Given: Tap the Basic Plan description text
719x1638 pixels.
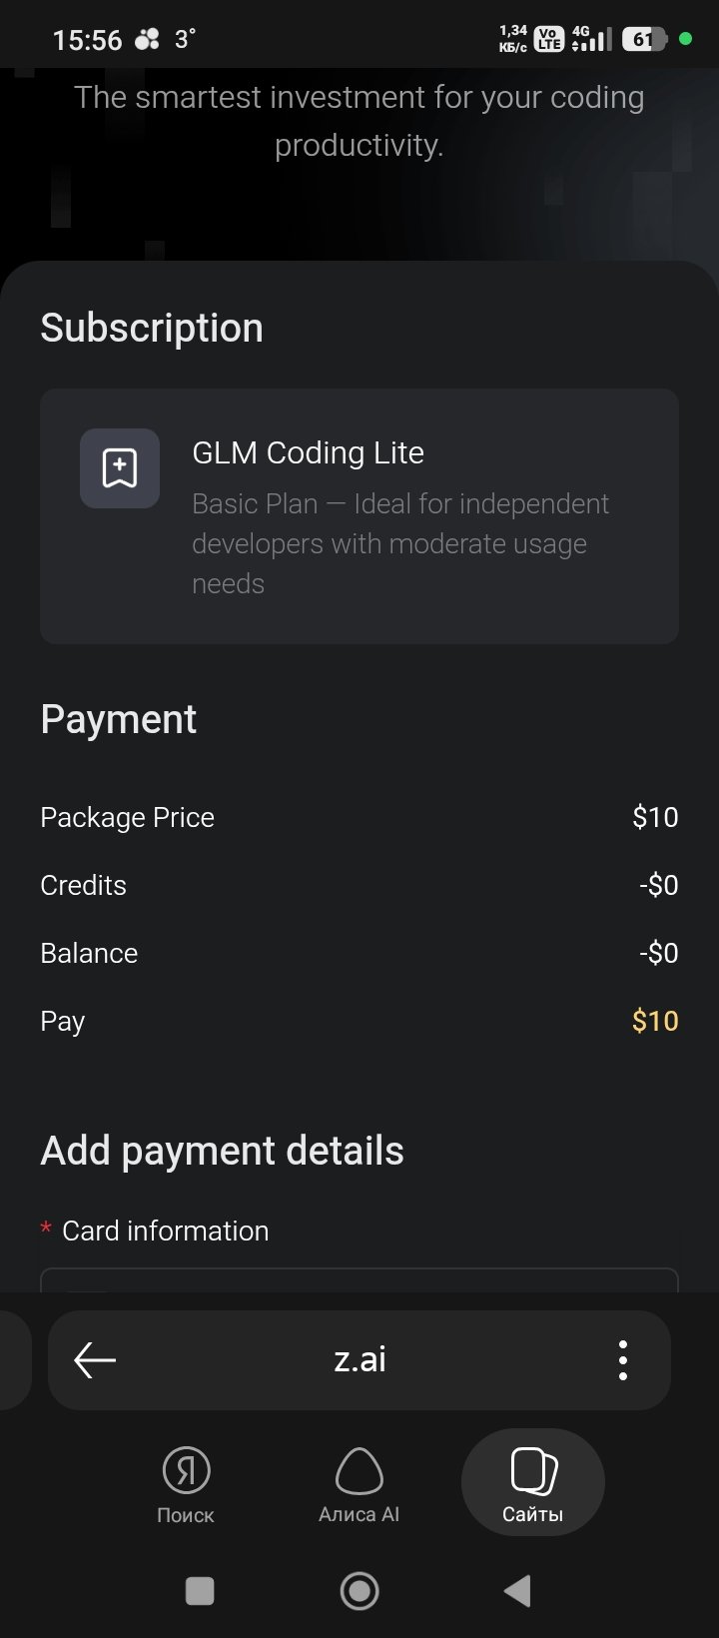Looking at the screenshot, I should [399, 543].
